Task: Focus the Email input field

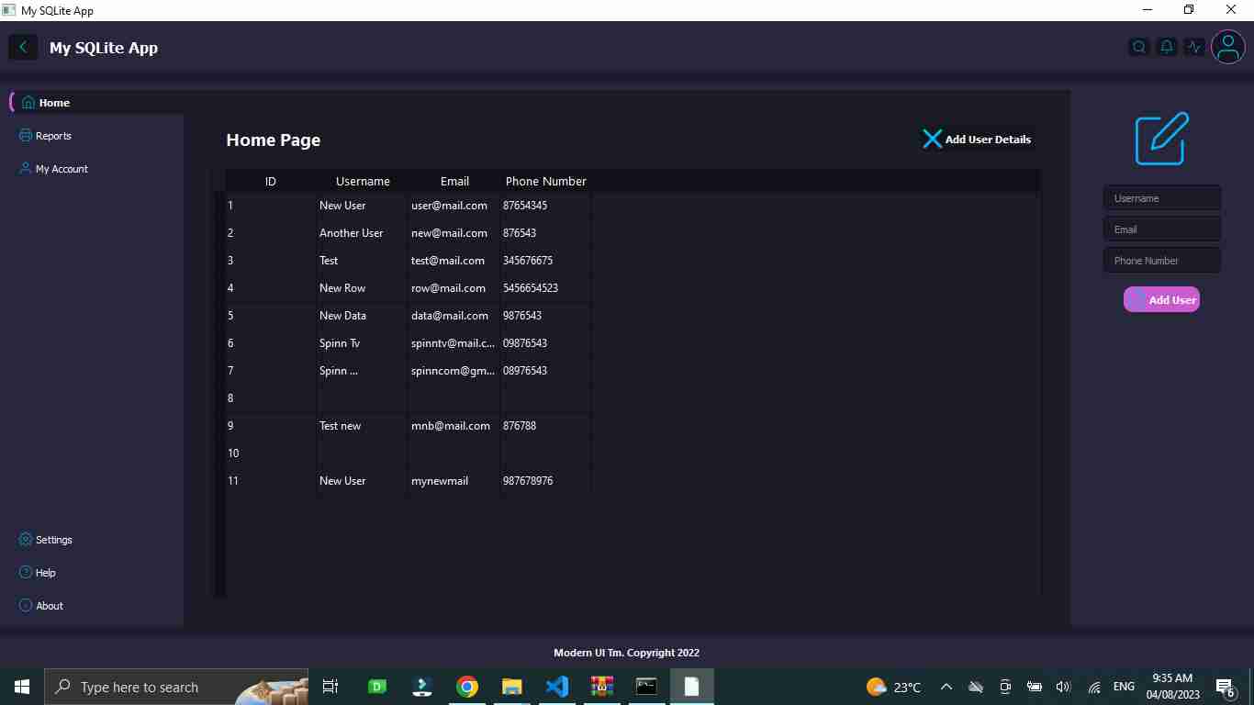Action: click(1162, 229)
